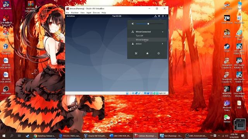
Task: Switch to Test [Running] taskbar item
Action: [170, 136]
